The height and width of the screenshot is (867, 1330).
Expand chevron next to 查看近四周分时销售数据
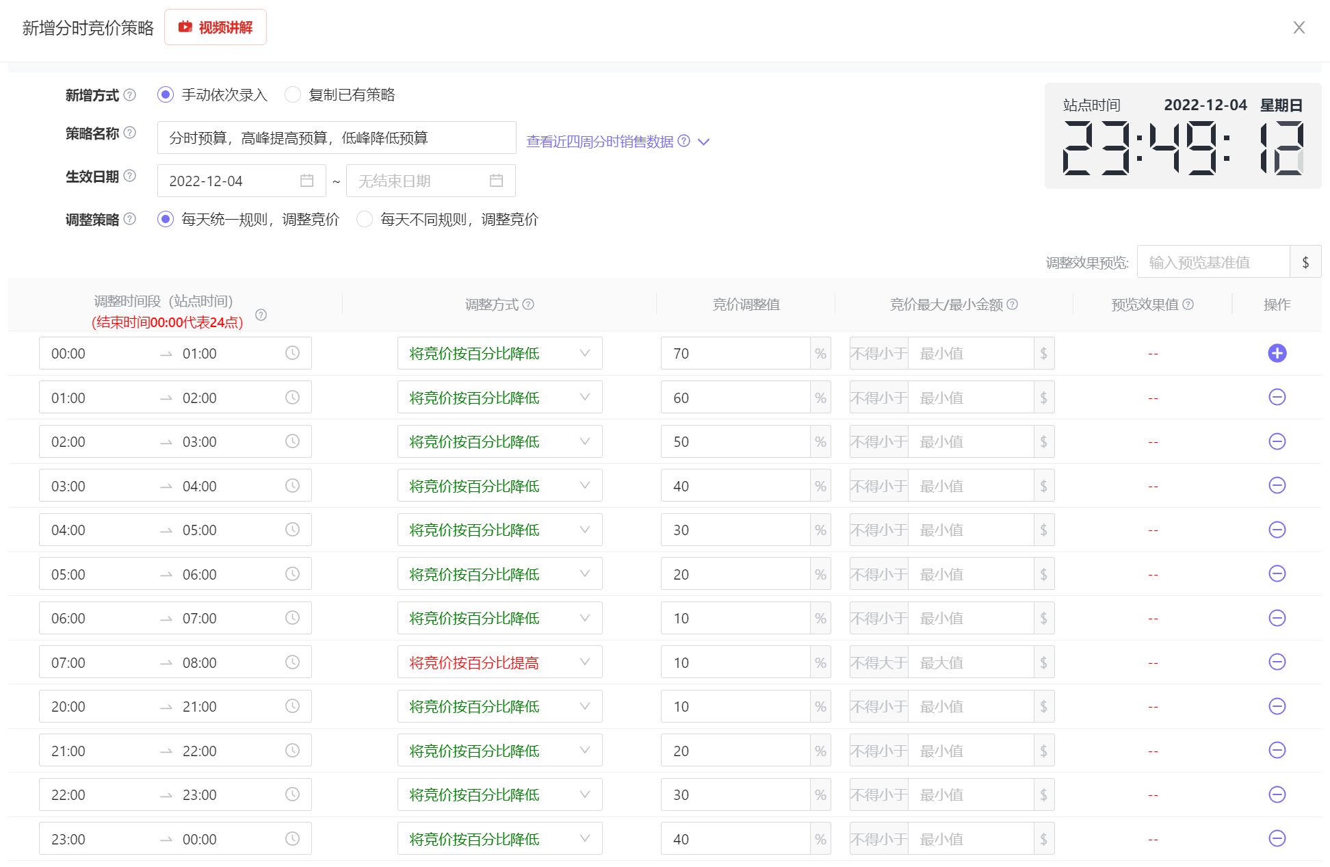pyautogui.click(x=704, y=142)
